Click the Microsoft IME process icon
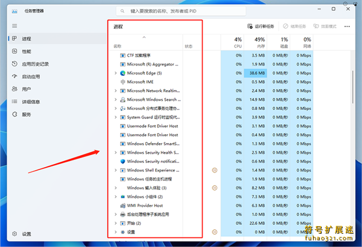The height and width of the screenshot is (247, 362). (122, 82)
